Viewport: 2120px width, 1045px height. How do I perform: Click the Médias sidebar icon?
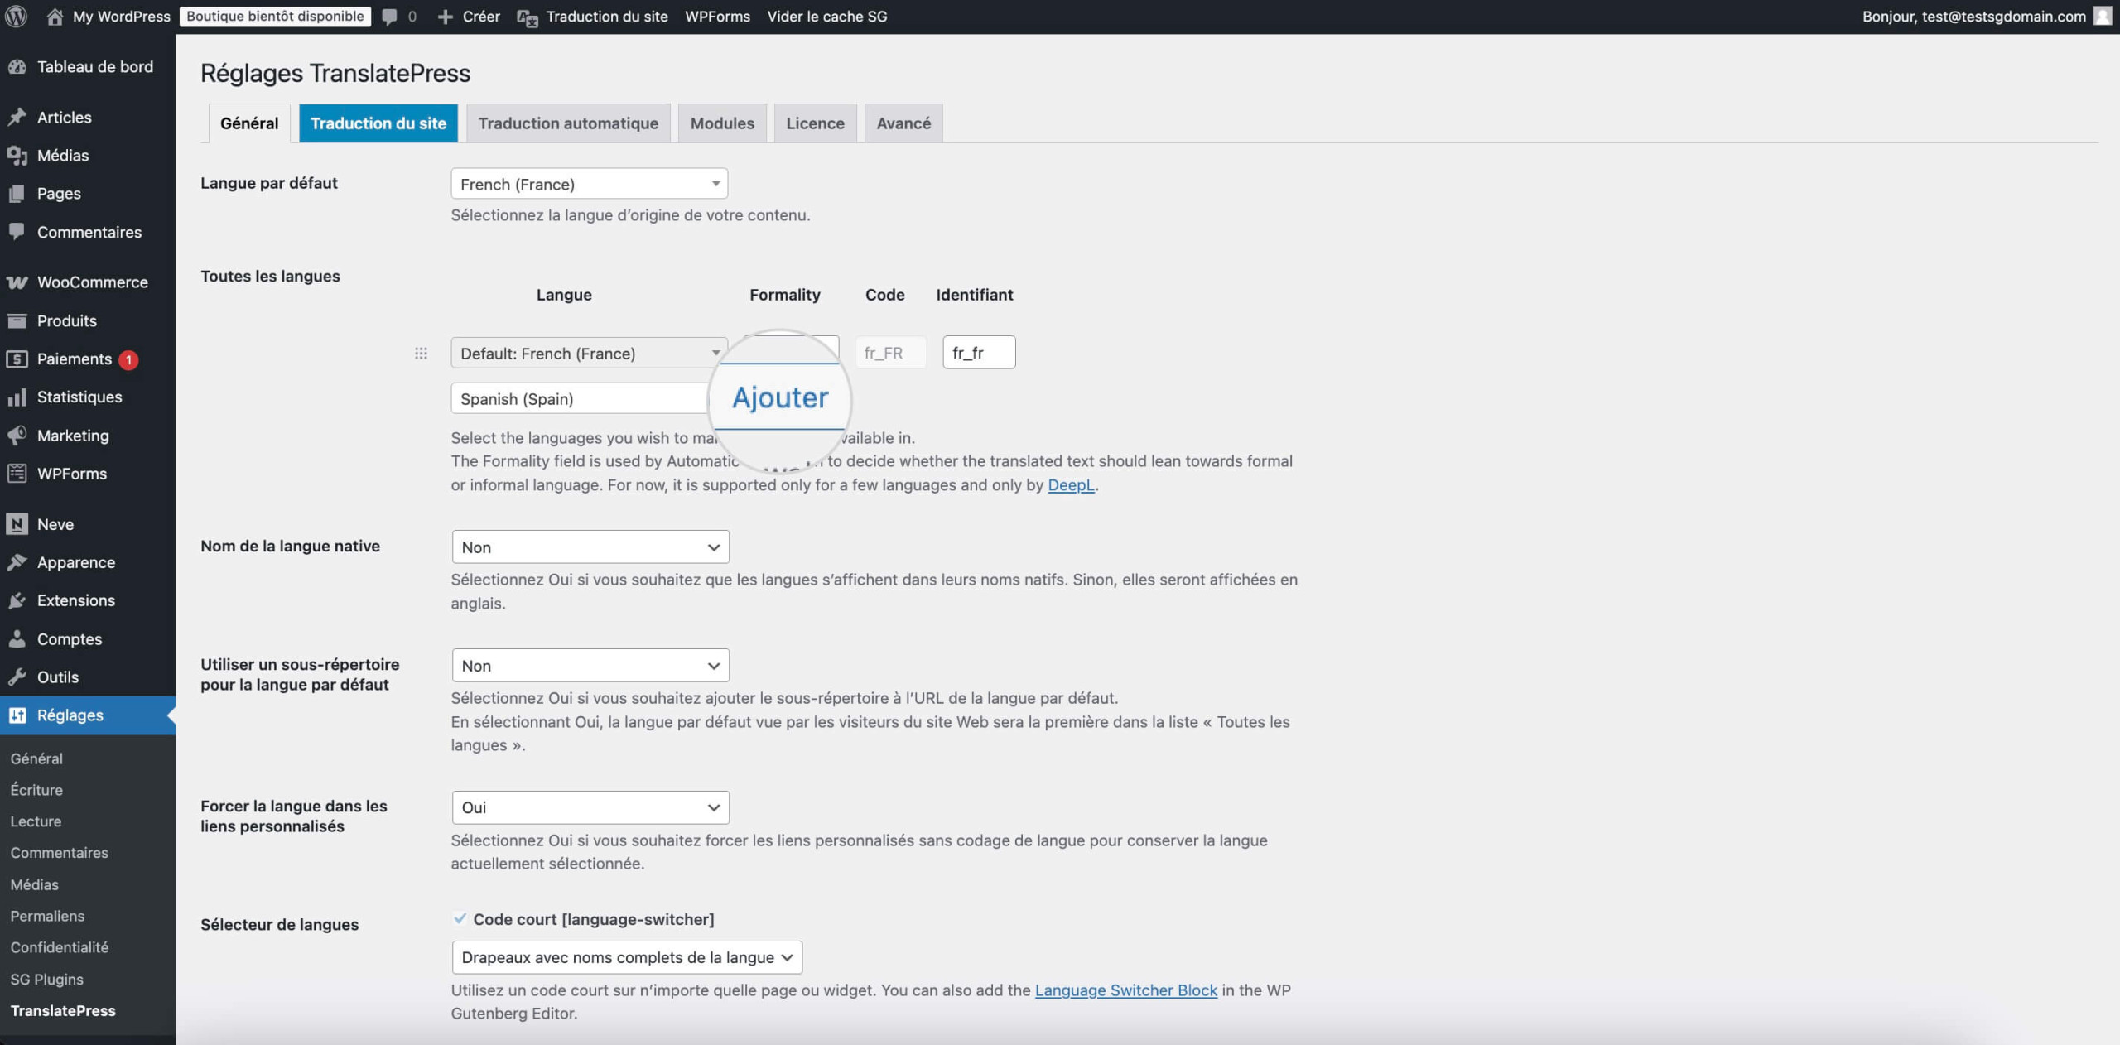coord(17,155)
